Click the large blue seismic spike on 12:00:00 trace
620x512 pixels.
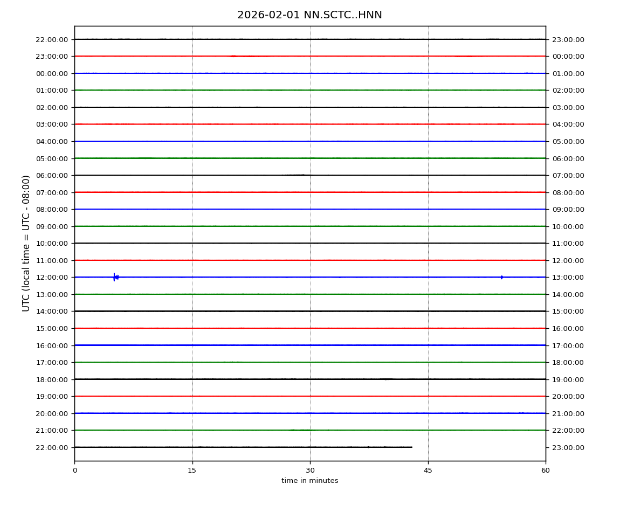[114, 277]
